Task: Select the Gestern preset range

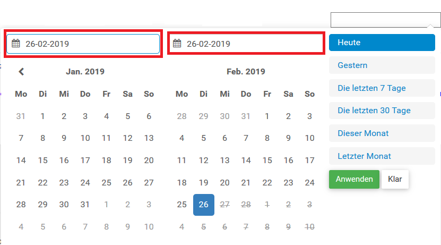Action: click(382, 65)
